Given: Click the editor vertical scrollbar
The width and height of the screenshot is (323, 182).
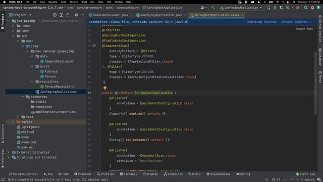Looking at the screenshot, I should point(315,83).
